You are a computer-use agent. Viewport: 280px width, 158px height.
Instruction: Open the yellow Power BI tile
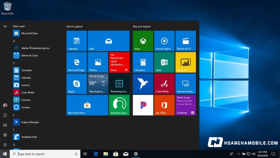[x=186, y=62]
